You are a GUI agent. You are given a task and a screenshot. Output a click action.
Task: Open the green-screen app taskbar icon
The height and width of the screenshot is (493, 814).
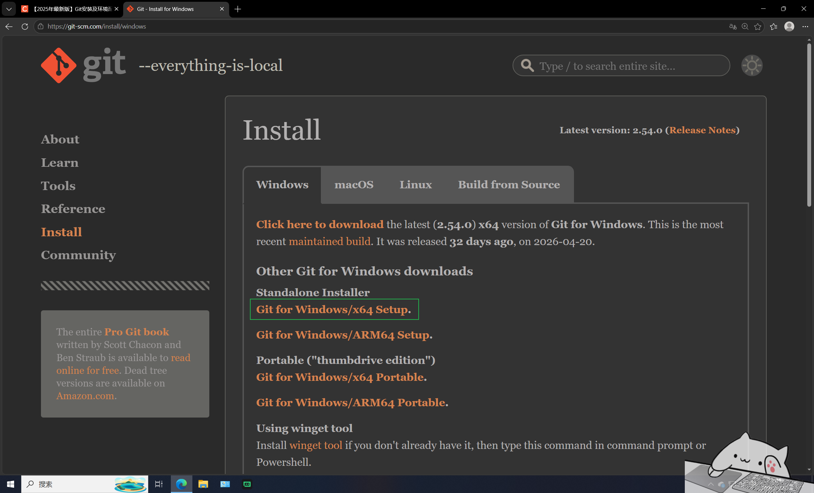tap(247, 484)
